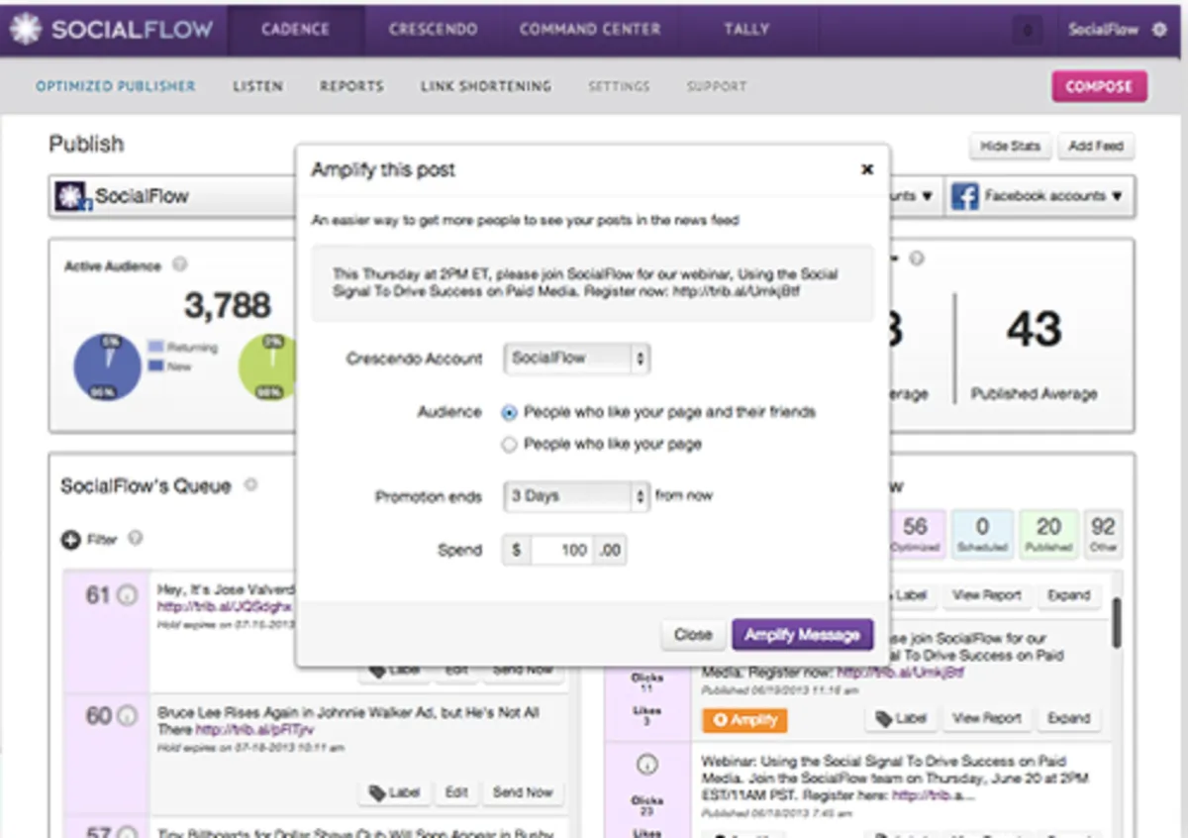Click the scrollbar of the published posts list
The width and height of the screenshot is (1188, 838).
click(x=1116, y=623)
